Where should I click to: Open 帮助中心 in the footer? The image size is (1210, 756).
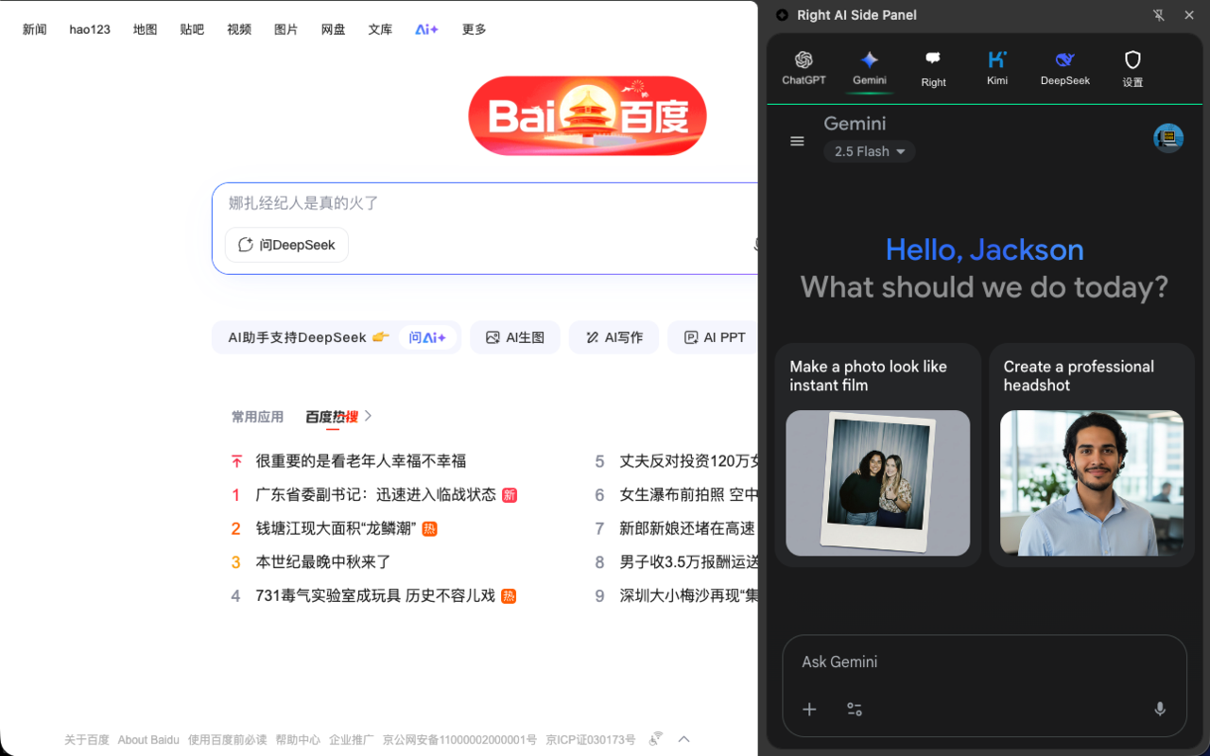pos(298,740)
